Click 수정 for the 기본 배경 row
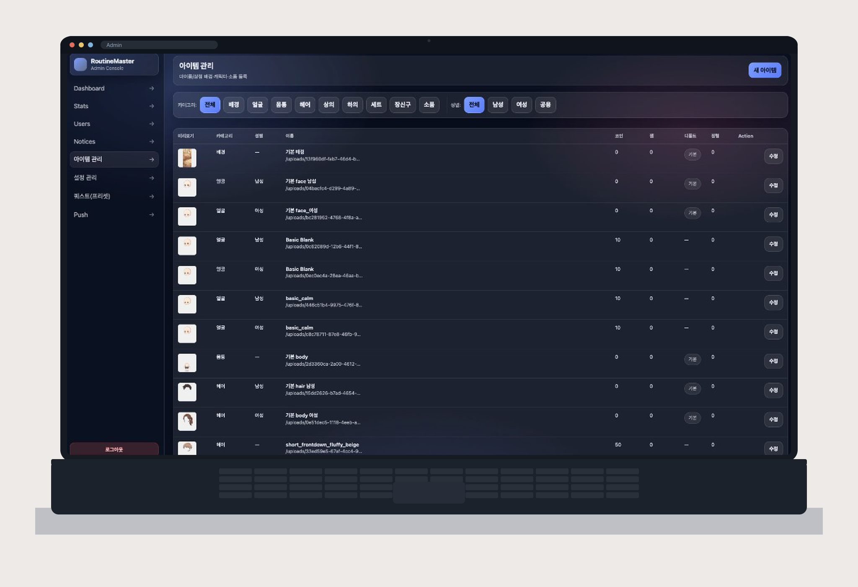This screenshot has height=587, width=858. point(773,156)
